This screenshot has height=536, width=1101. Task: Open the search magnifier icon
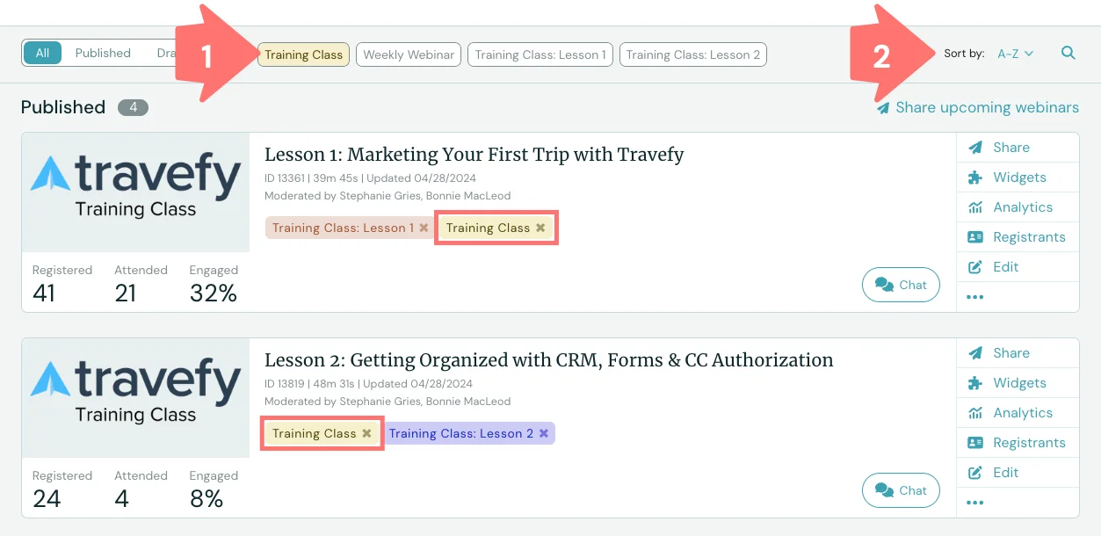pyautogui.click(x=1068, y=53)
